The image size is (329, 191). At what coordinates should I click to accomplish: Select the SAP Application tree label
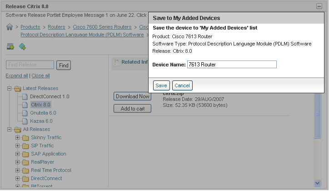[x=49, y=154]
